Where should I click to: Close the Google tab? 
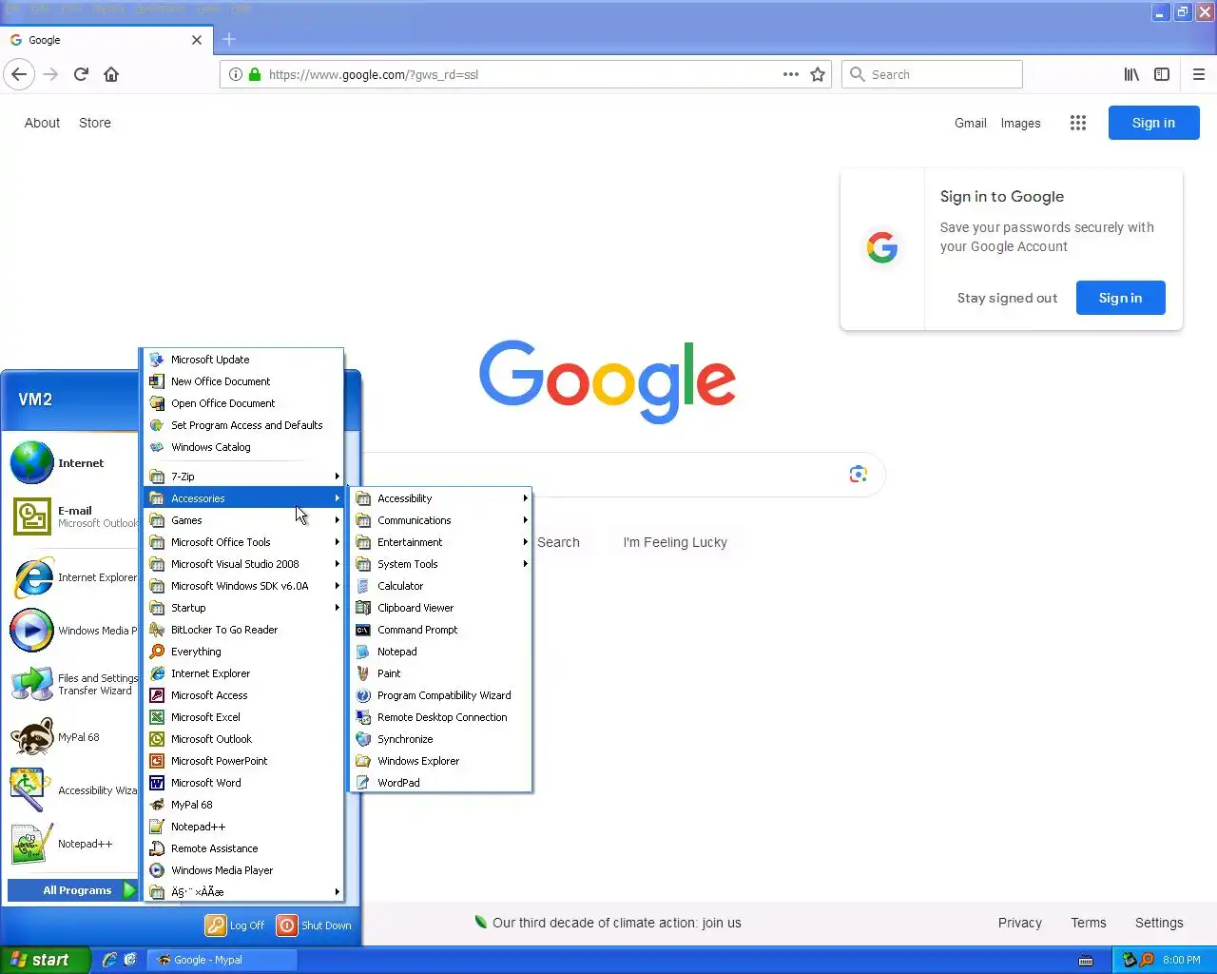197,40
